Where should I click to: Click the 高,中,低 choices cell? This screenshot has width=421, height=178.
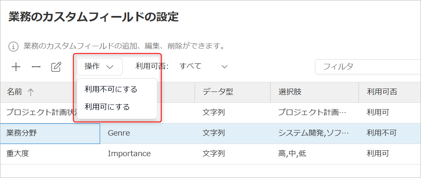292,154
